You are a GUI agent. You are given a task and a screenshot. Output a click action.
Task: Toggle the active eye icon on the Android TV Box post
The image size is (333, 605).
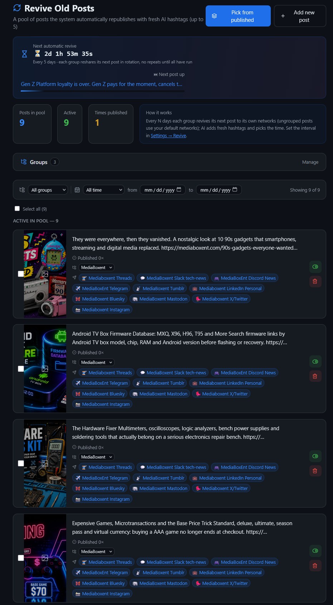315,361
